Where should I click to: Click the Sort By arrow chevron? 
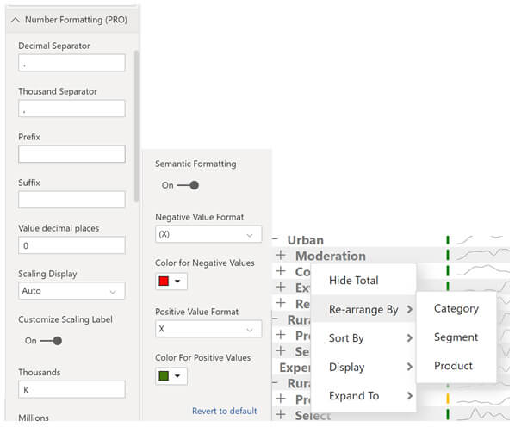(409, 338)
